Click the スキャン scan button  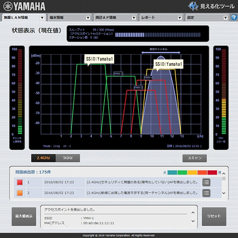pyautogui.click(x=194, y=158)
